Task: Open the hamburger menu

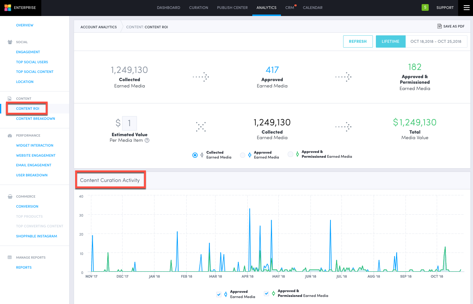Action: click(x=466, y=7)
